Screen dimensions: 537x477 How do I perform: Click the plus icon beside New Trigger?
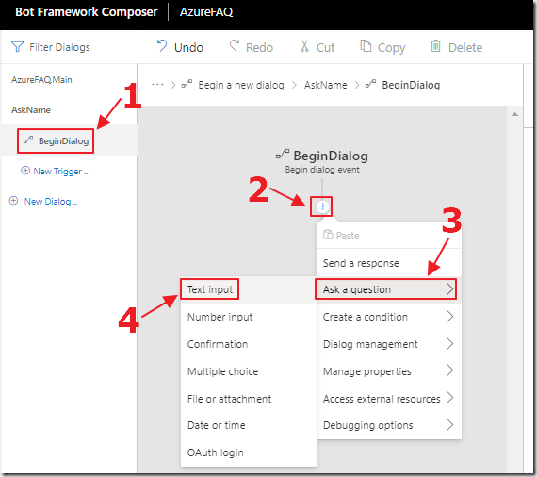(x=25, y=171)
